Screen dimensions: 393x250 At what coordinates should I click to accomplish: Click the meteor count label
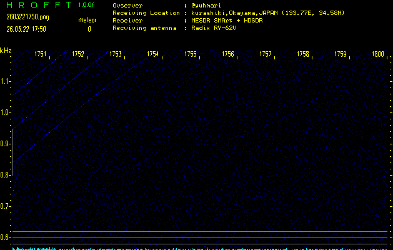pos(87,21)
